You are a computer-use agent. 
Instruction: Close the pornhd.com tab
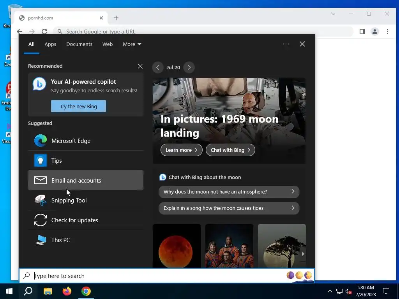[x=101, y=18]
